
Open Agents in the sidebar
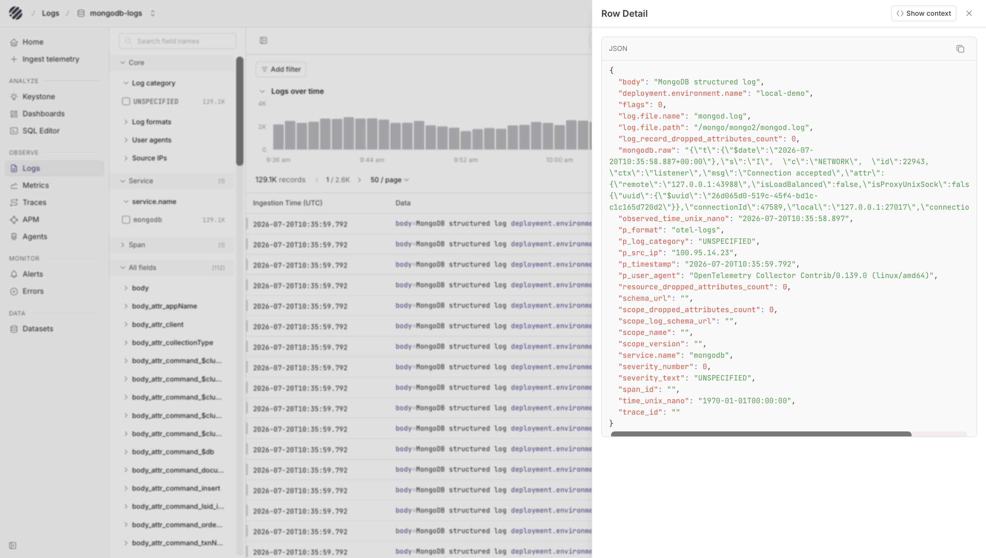pyautogui.click(x=35, y=236)
